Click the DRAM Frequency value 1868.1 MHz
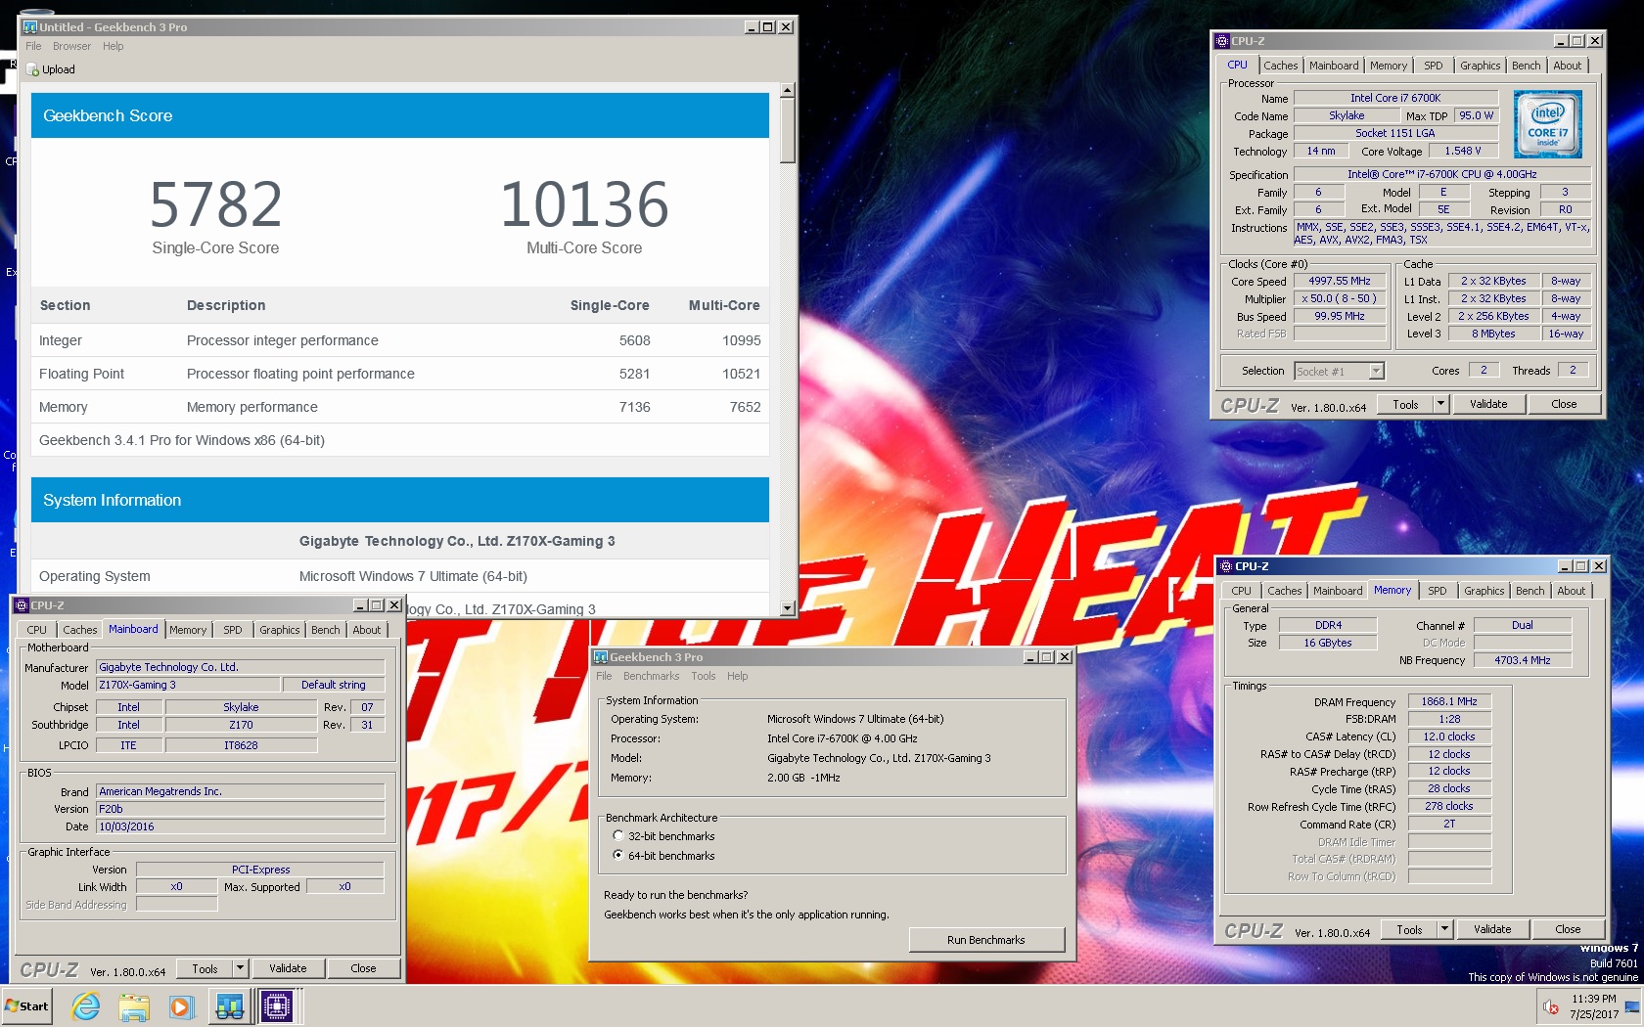Screen dimensions: 1644x1027 (x=1449, y=701)
